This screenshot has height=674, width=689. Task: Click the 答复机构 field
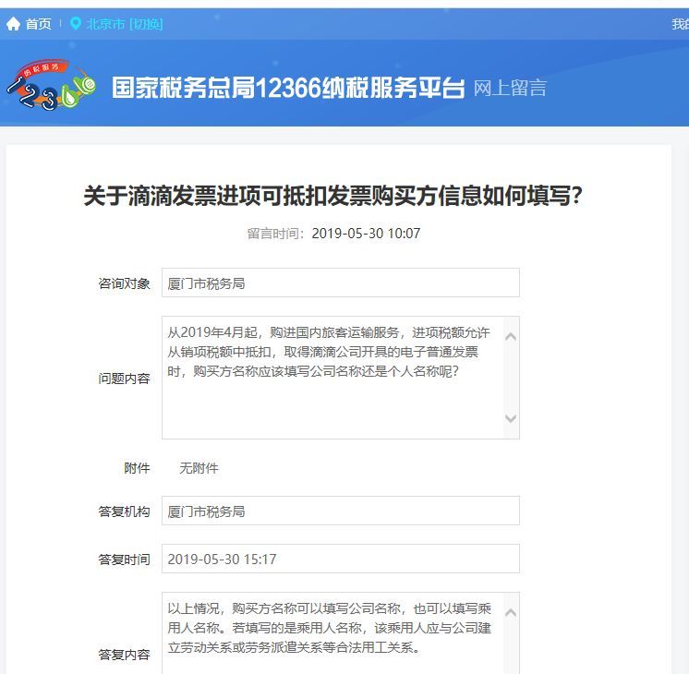341,511
